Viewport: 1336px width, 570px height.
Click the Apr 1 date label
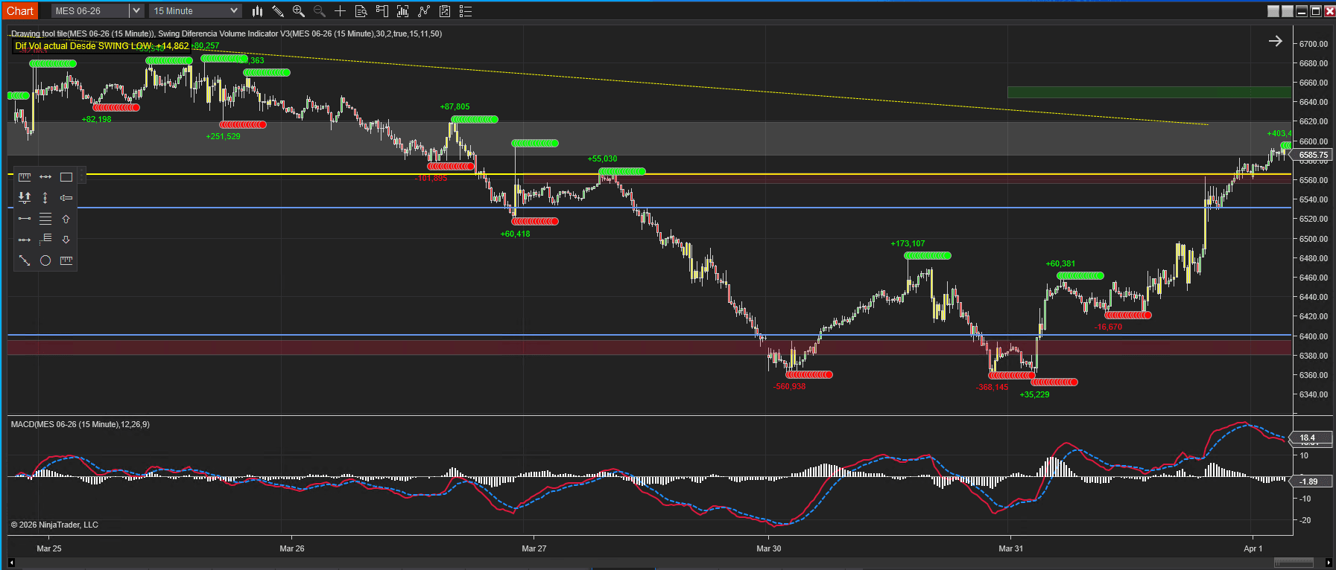click(x=1253, y=548)
